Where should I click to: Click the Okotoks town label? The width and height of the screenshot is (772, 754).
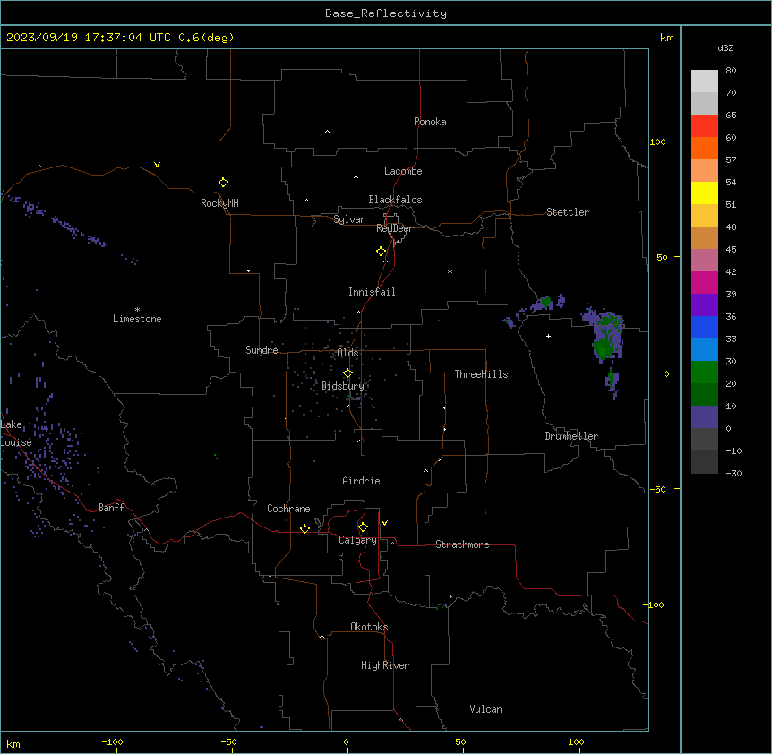(x=369, y=627)
